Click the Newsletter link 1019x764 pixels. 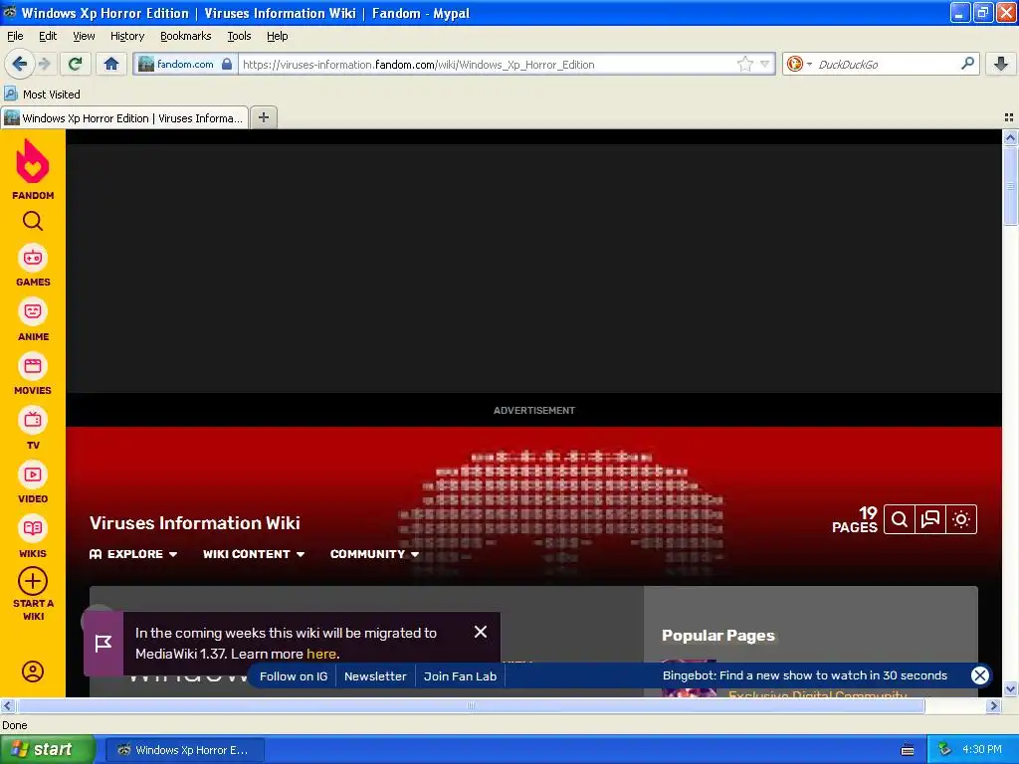click(375, 676)
